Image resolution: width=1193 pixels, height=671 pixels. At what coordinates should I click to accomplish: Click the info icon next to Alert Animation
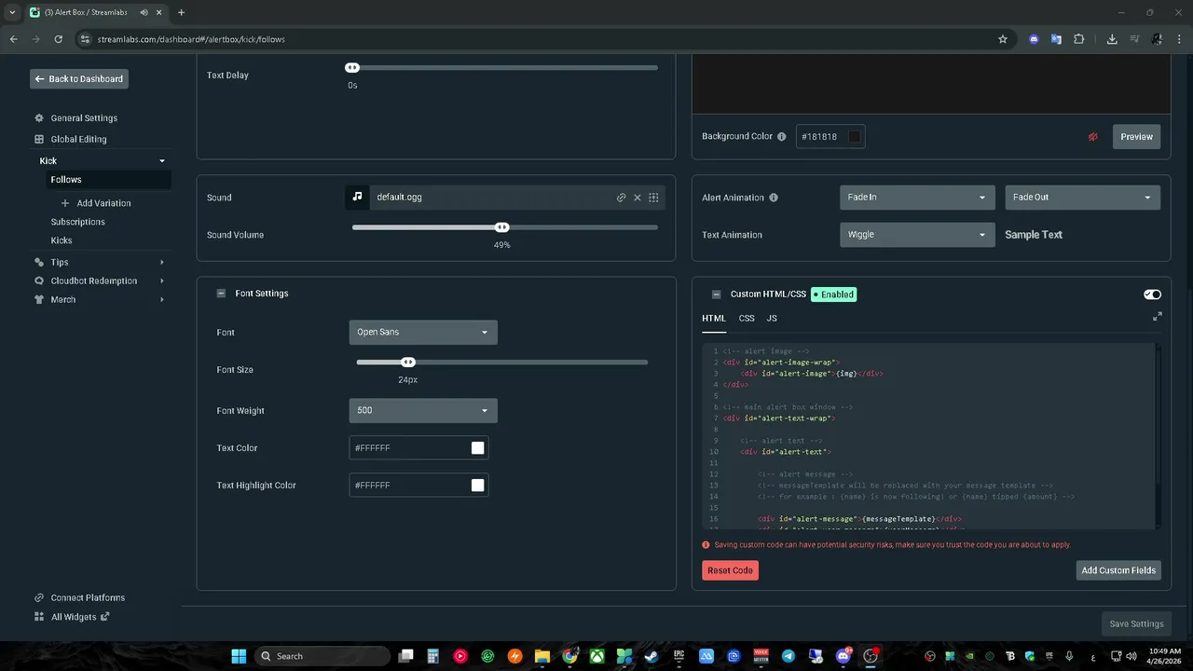(x=774, y=198)
